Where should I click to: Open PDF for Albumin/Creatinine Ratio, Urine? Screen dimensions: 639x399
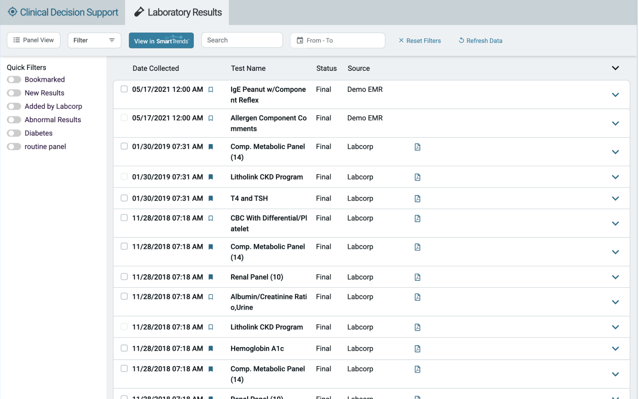(x=417, y=297)
